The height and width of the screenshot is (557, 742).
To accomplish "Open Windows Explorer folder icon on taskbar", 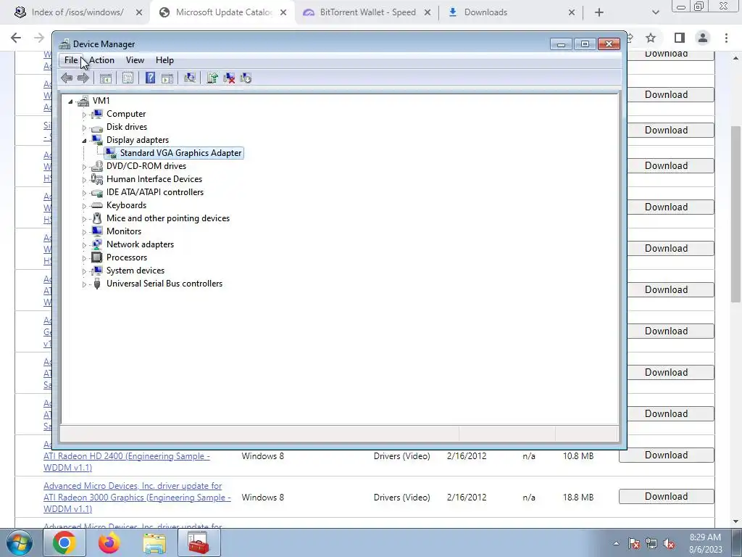I will coord(154,542).
